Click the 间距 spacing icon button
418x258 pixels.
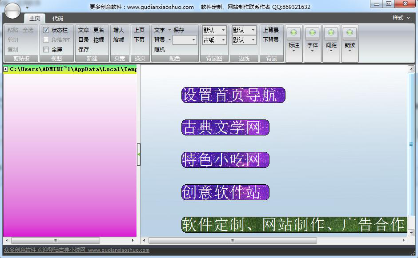[331, 34]
